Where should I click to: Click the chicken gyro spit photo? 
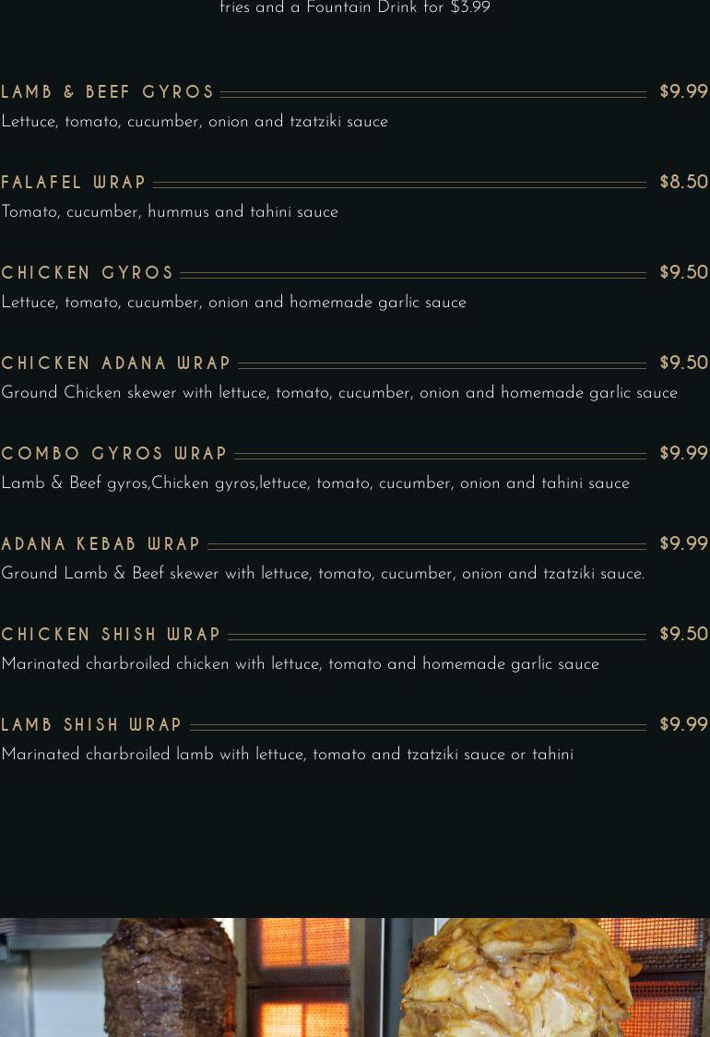(516, 978)
